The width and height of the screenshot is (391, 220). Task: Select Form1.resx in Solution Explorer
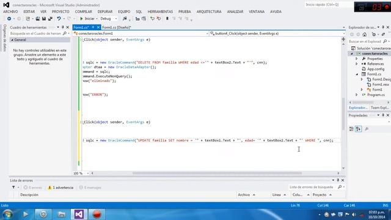pos(381,84)
